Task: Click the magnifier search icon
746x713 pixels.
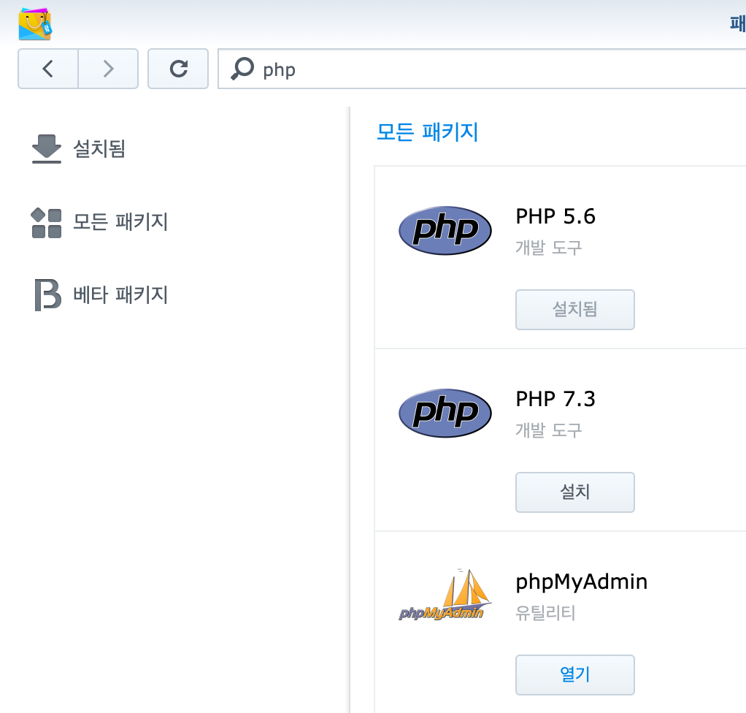Action: click(242, 69)
